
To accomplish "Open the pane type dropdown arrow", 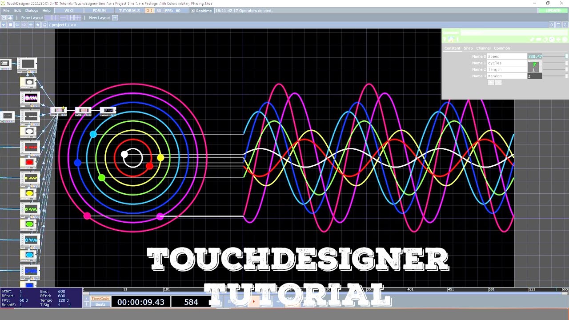I will [x=4, y=25].
